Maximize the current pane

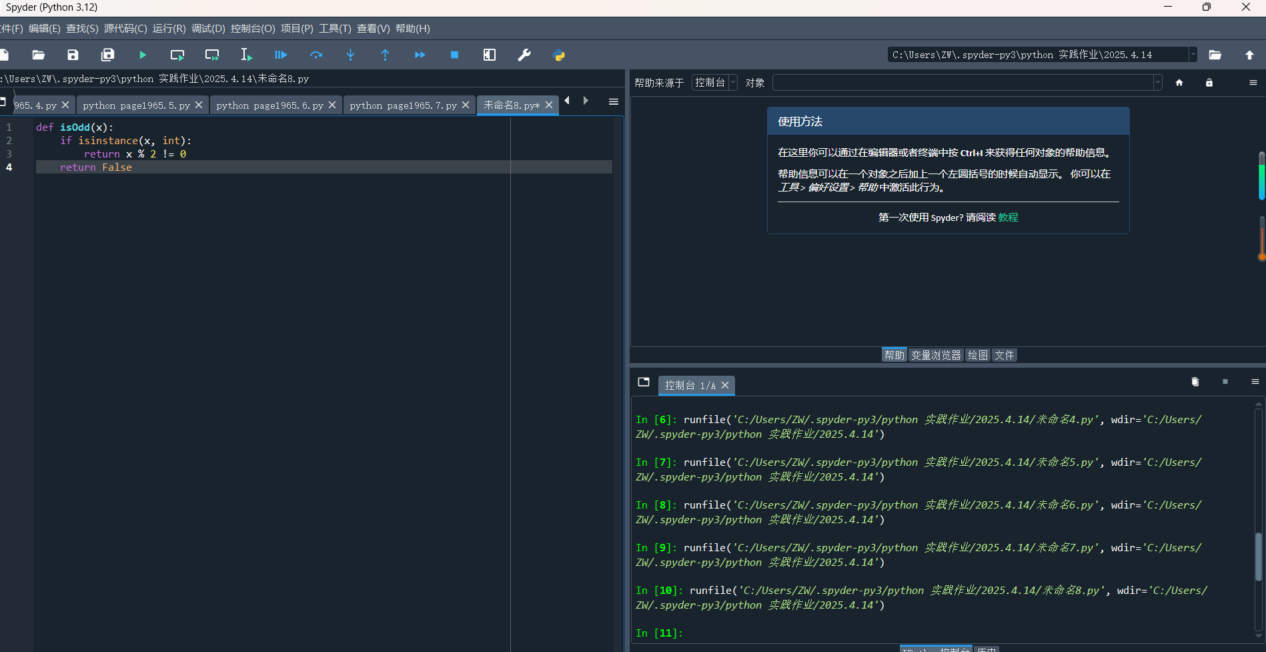coord(490,55)
